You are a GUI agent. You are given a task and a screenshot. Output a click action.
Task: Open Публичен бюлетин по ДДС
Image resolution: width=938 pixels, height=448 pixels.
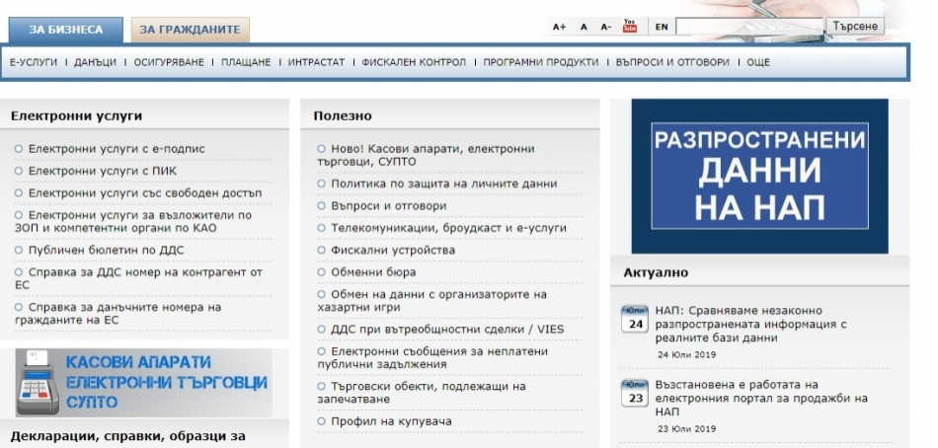(x=107, y=250)
